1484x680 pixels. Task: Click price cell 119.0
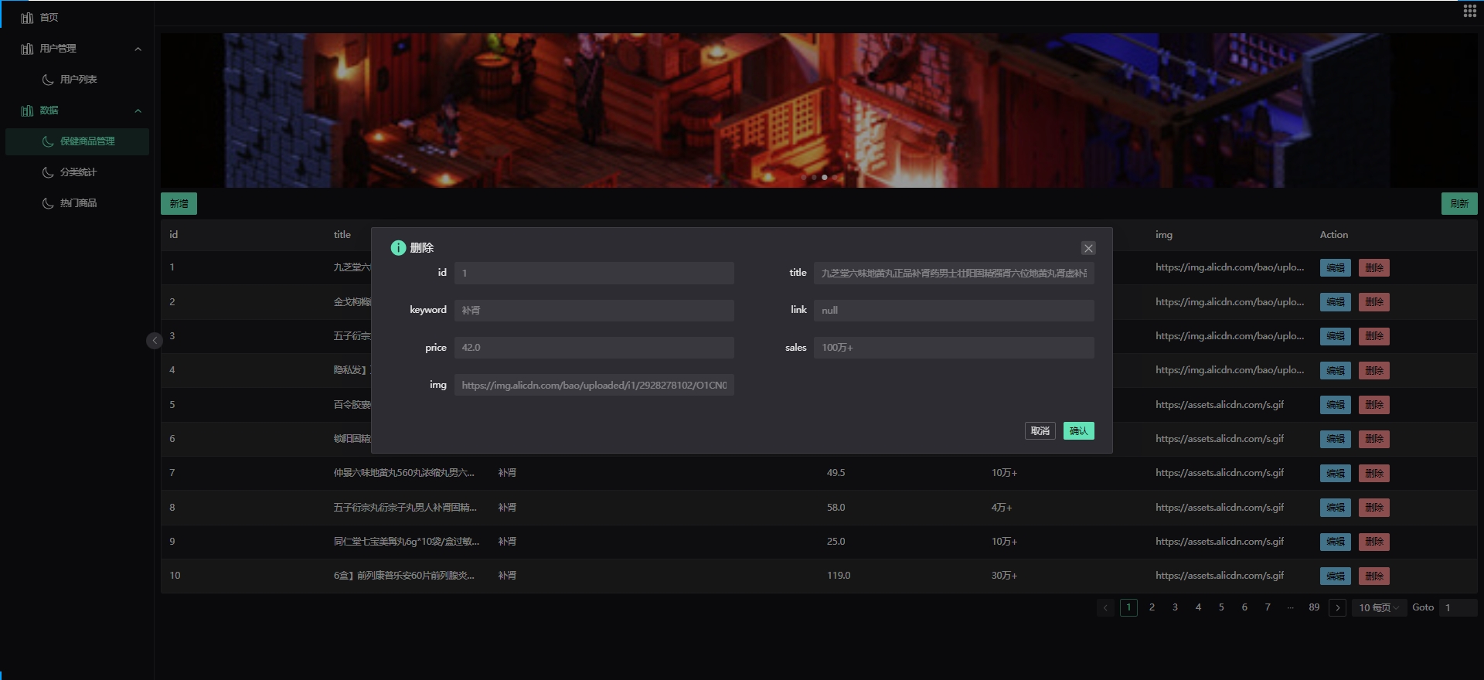(x=838, y=576)
